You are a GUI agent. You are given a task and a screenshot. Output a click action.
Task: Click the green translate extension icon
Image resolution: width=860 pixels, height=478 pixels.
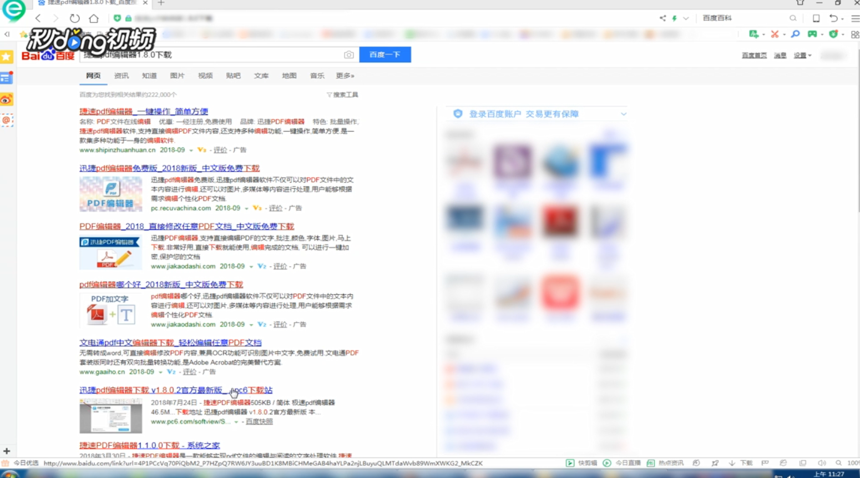[753, 34]
